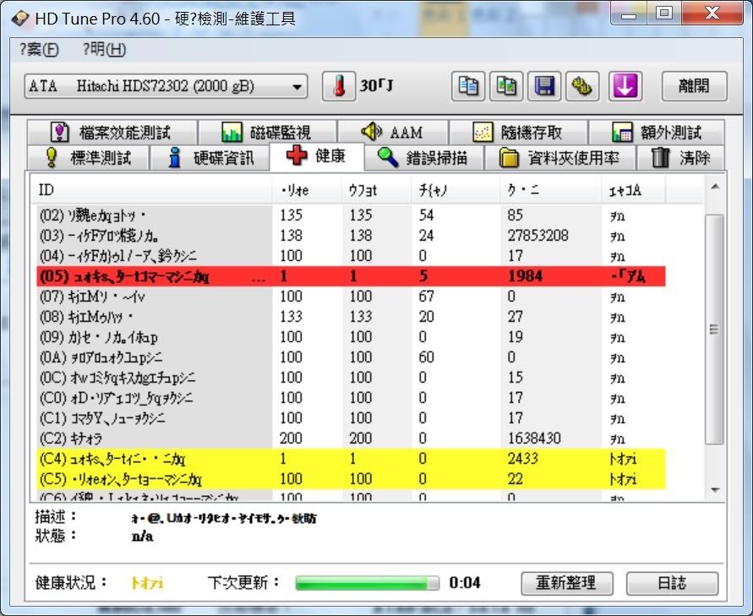753x616 pixels.
Task: Open the AAM tab
Action: point(392,132)
